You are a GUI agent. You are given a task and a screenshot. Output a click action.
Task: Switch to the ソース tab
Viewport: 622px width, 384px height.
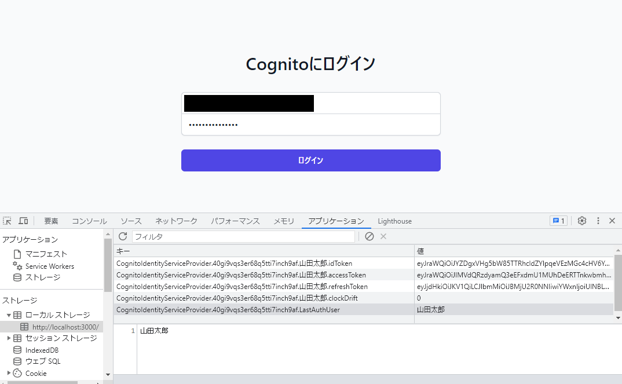[x=131, y=221]
